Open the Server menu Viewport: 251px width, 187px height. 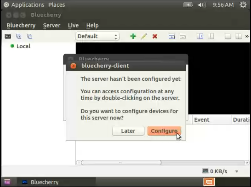(x=52, y=25)
